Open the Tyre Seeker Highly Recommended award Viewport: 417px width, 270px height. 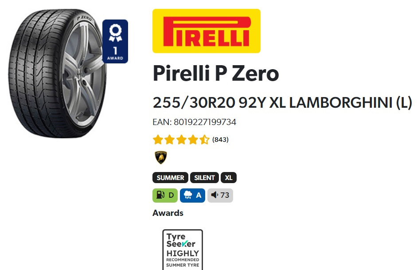(183, 250)
